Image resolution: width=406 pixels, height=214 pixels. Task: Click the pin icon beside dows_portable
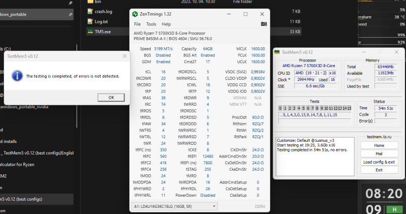70,15
